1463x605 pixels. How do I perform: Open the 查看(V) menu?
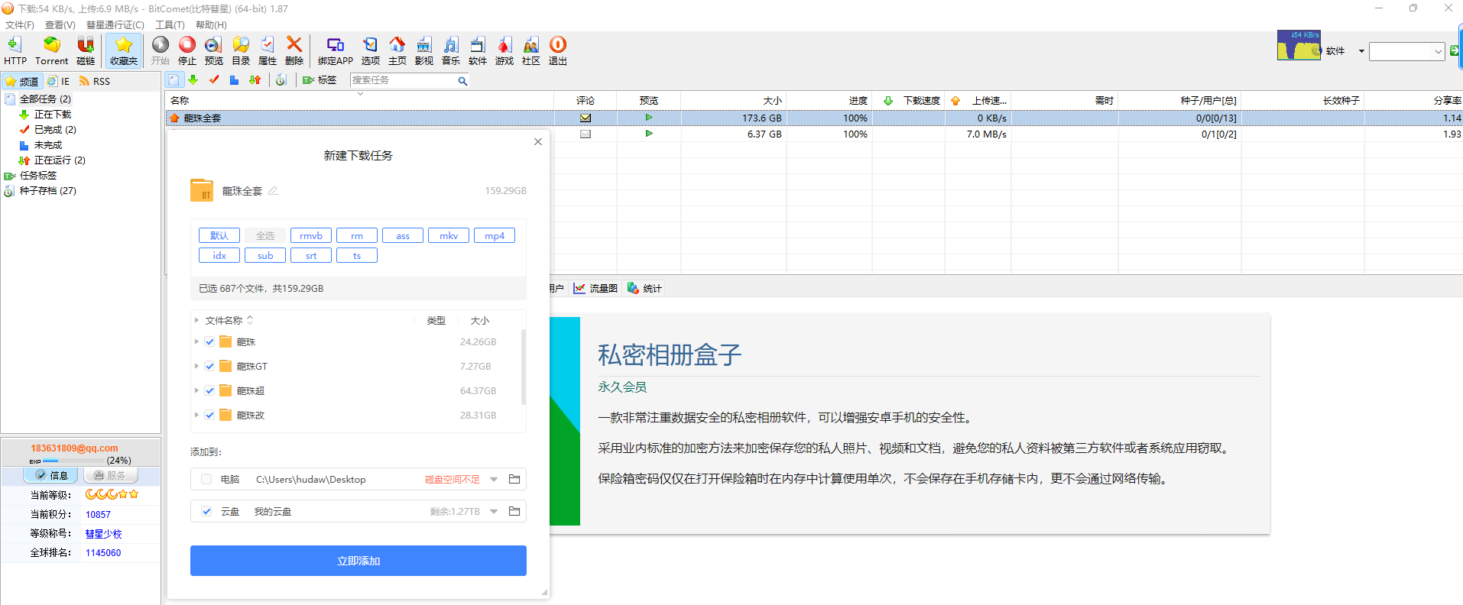tap(60, 24)
